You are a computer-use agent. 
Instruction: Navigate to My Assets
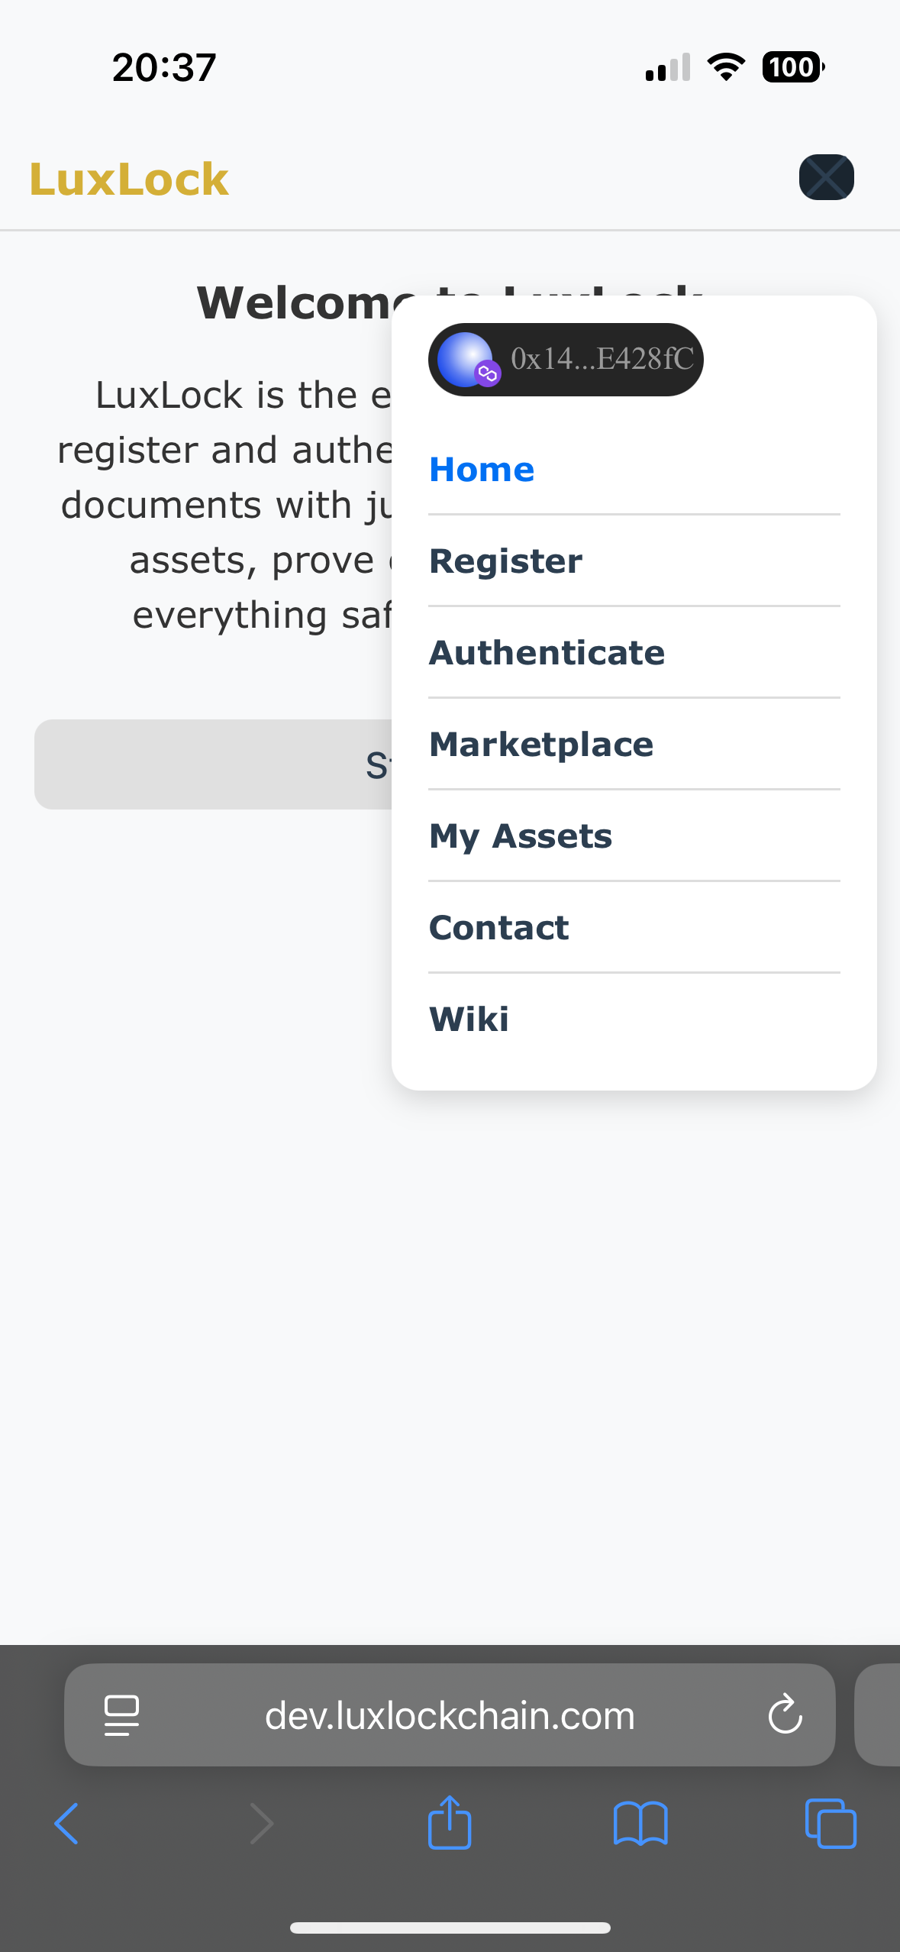point(521,836)
